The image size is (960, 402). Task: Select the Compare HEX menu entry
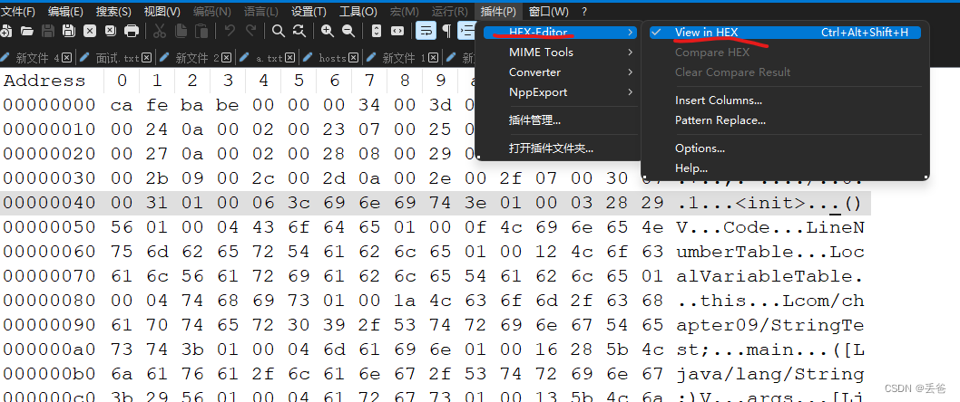(712, 53)
